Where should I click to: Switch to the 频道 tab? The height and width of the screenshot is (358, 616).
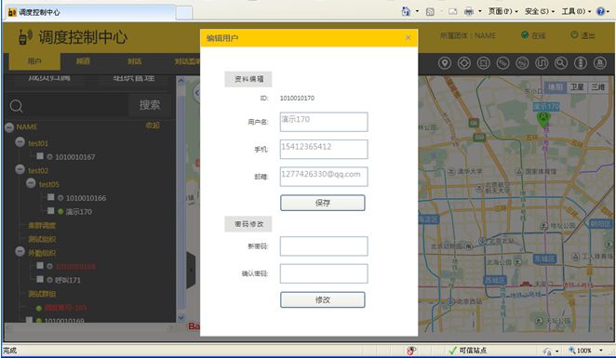tap(83, 61)
